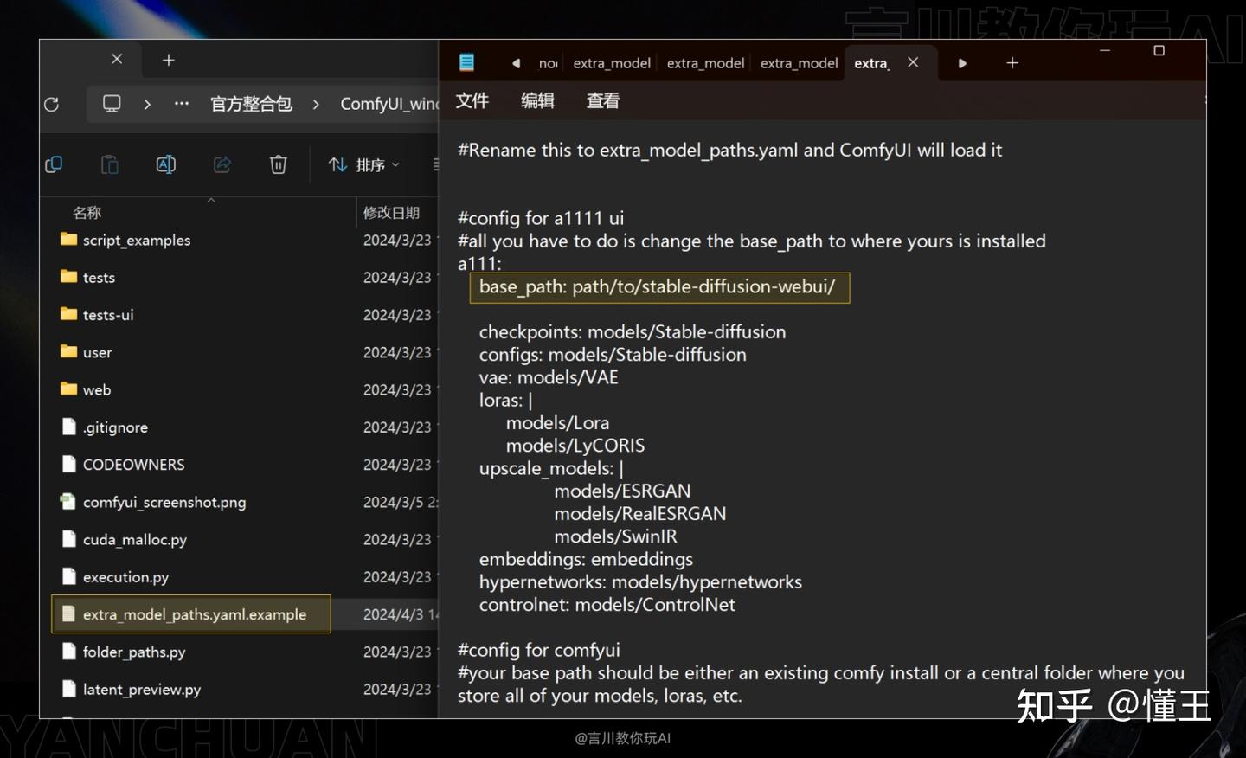Switch to the third extra_model Notepad tab
The image size is (1246, 758).
point(799,63)
